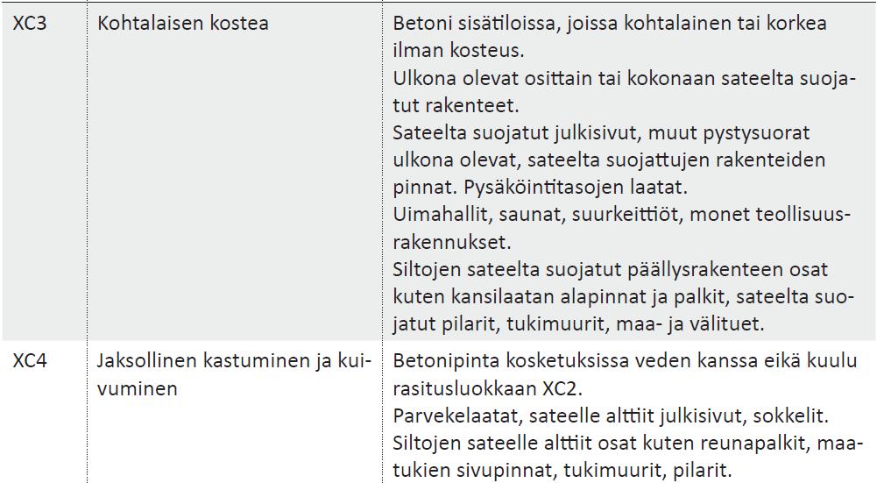Click the text 'tut rakenteet.'
Image resolution: width=877 pixels, height=483 pixels.
click(x=456, y=105)
